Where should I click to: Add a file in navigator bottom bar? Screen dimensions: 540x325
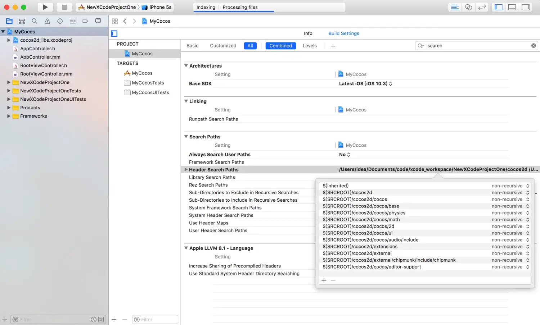5,319
